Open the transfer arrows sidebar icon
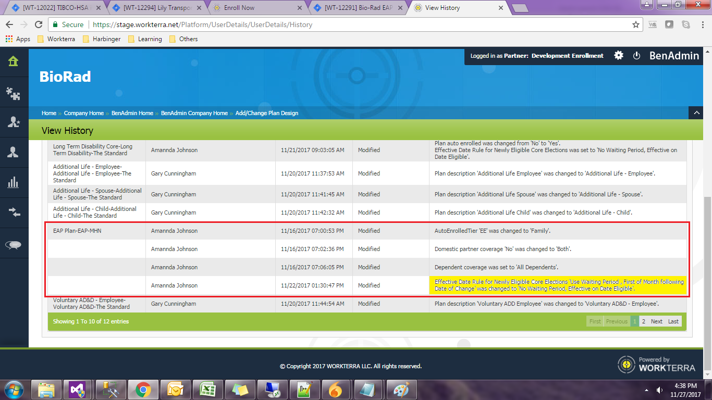Screen dimensions: 712x400 (x=13, y=212)
